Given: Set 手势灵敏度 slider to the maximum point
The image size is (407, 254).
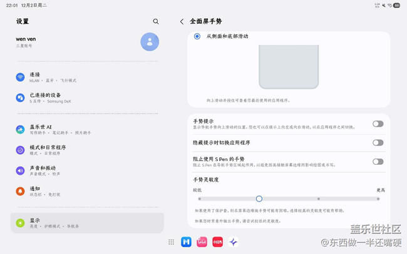Looking at the screenshot, I should coord(378,199).
